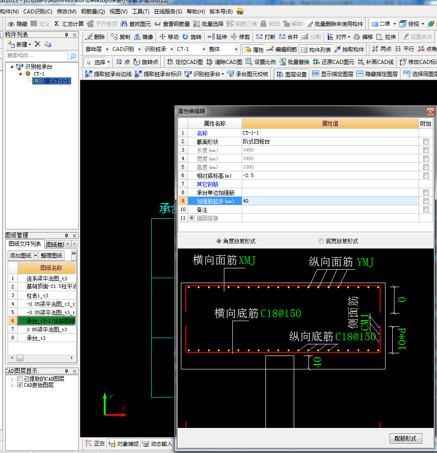Select 角度放坡形式 radio option
Image resolution: width=437 pixels, height=453 pixels.
218,241
